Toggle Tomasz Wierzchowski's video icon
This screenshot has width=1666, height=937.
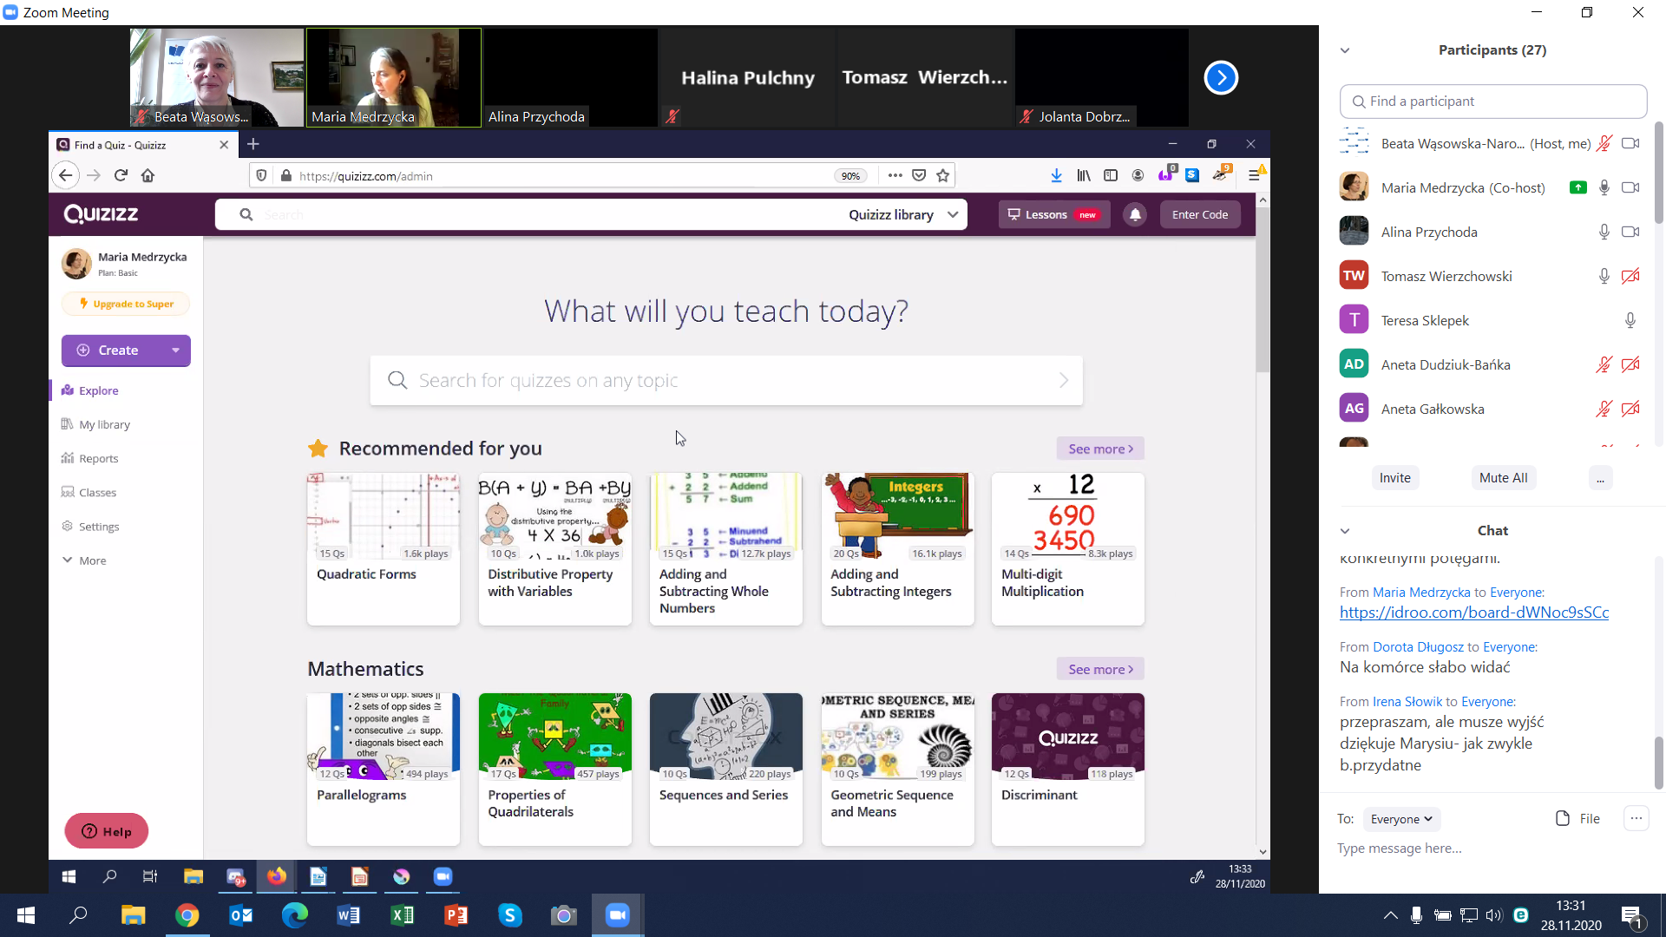(x=1630, y=276)
